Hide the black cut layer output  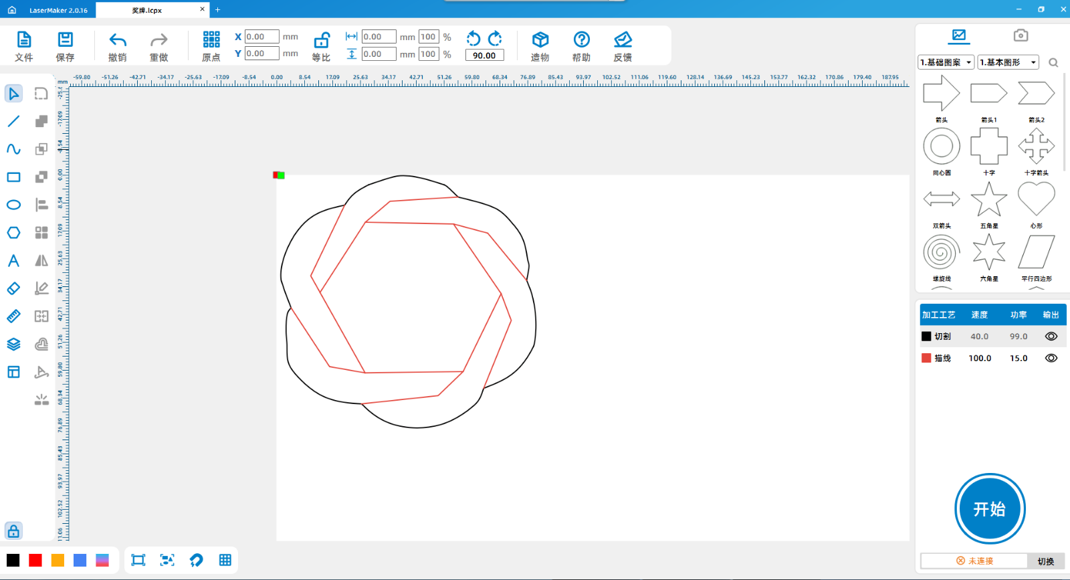tap(1051, 336)
